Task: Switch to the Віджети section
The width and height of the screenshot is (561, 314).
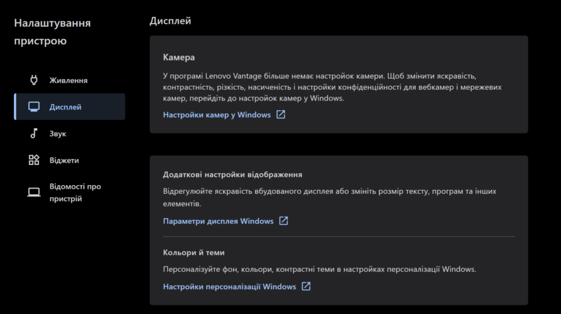Action: click(69, 160)
